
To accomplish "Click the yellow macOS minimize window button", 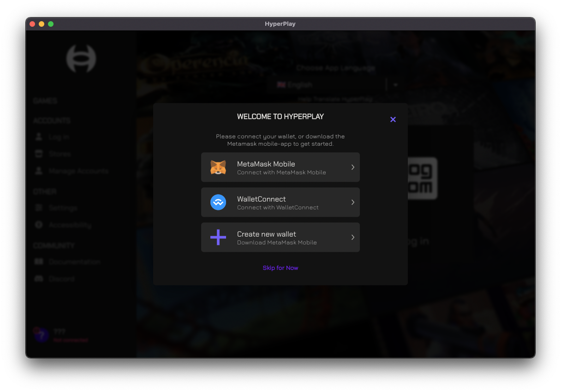I will click(42, 24).
